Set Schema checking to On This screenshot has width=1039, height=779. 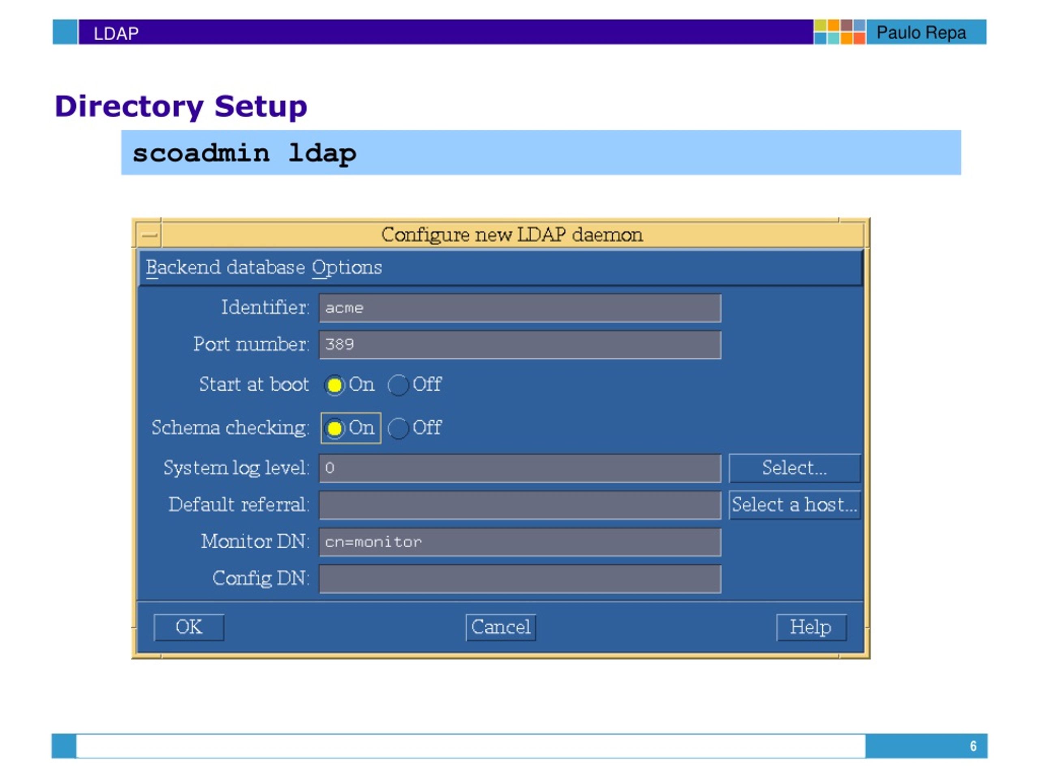350,428
